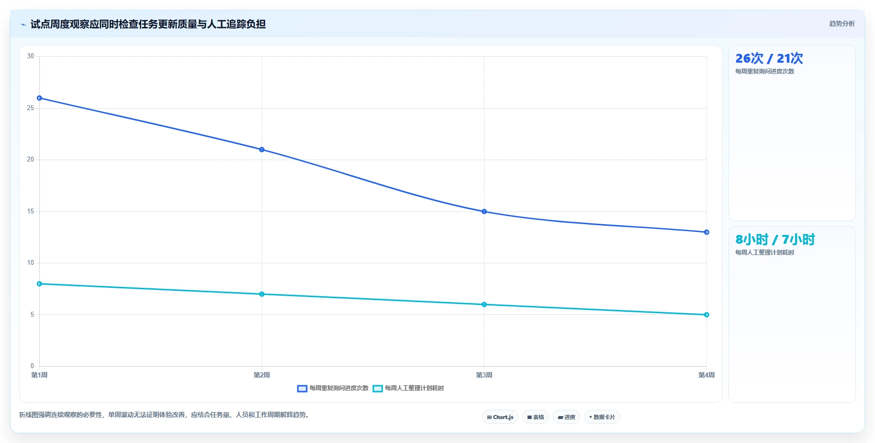Click the cyan data point at 第3周

(484, 304)
